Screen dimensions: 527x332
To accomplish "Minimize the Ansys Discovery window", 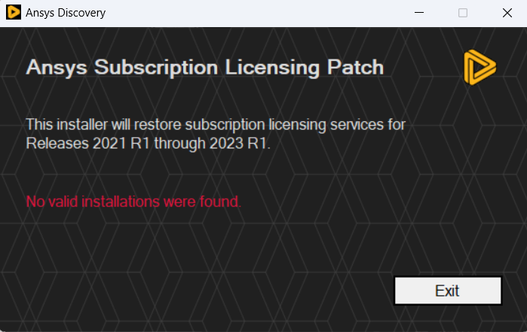I will click(x=419, y=13).
